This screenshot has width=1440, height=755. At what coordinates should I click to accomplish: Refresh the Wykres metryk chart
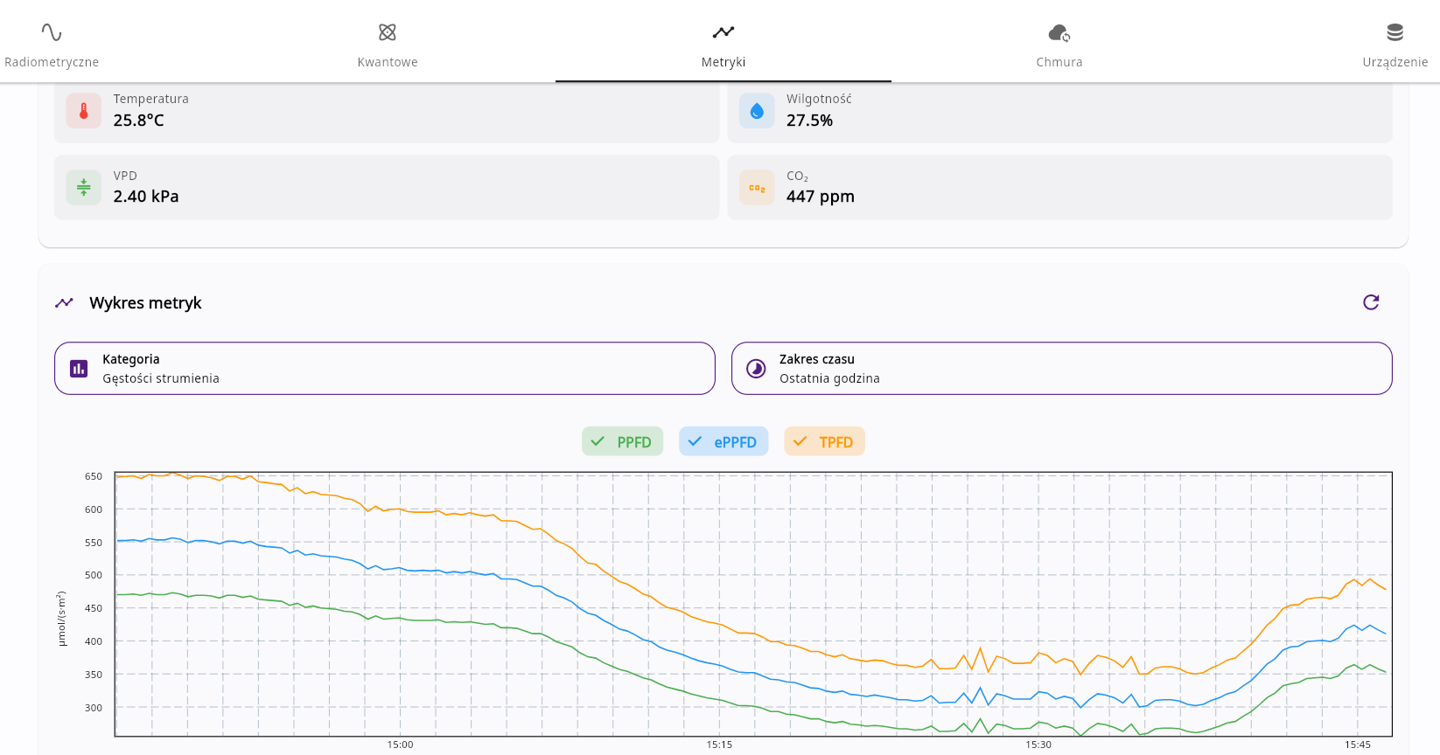(1371, 302)
